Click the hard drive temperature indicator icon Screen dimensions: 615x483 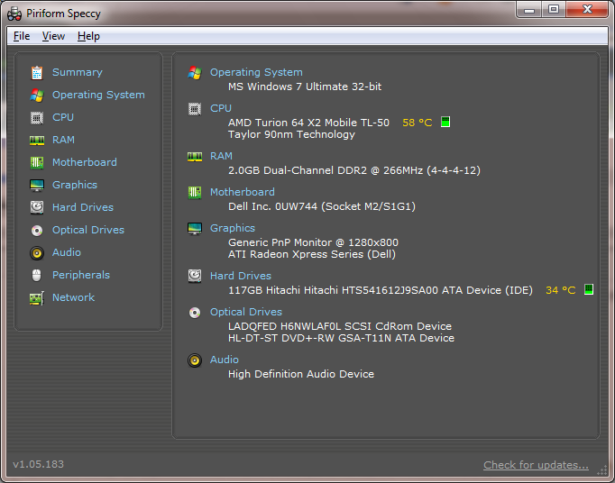click(589, 289)
